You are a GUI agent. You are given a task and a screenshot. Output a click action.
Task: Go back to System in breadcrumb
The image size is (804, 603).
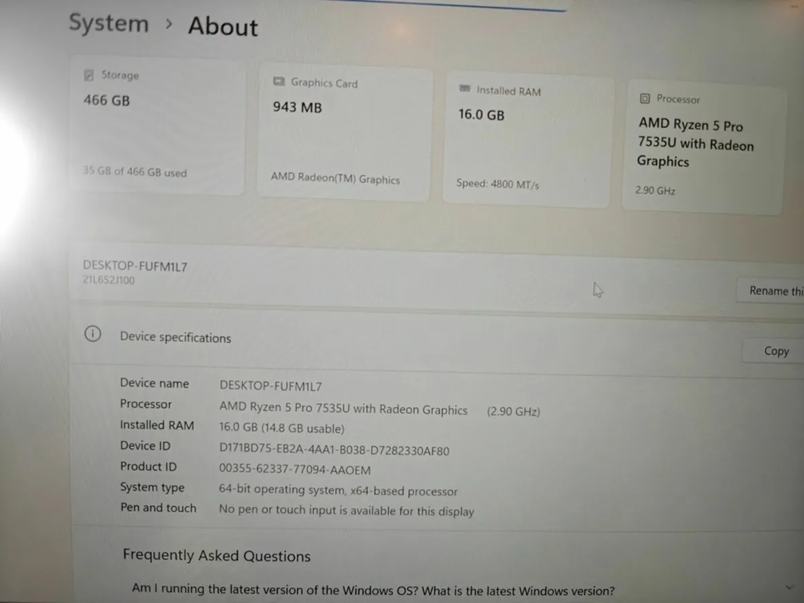point(109,23)
